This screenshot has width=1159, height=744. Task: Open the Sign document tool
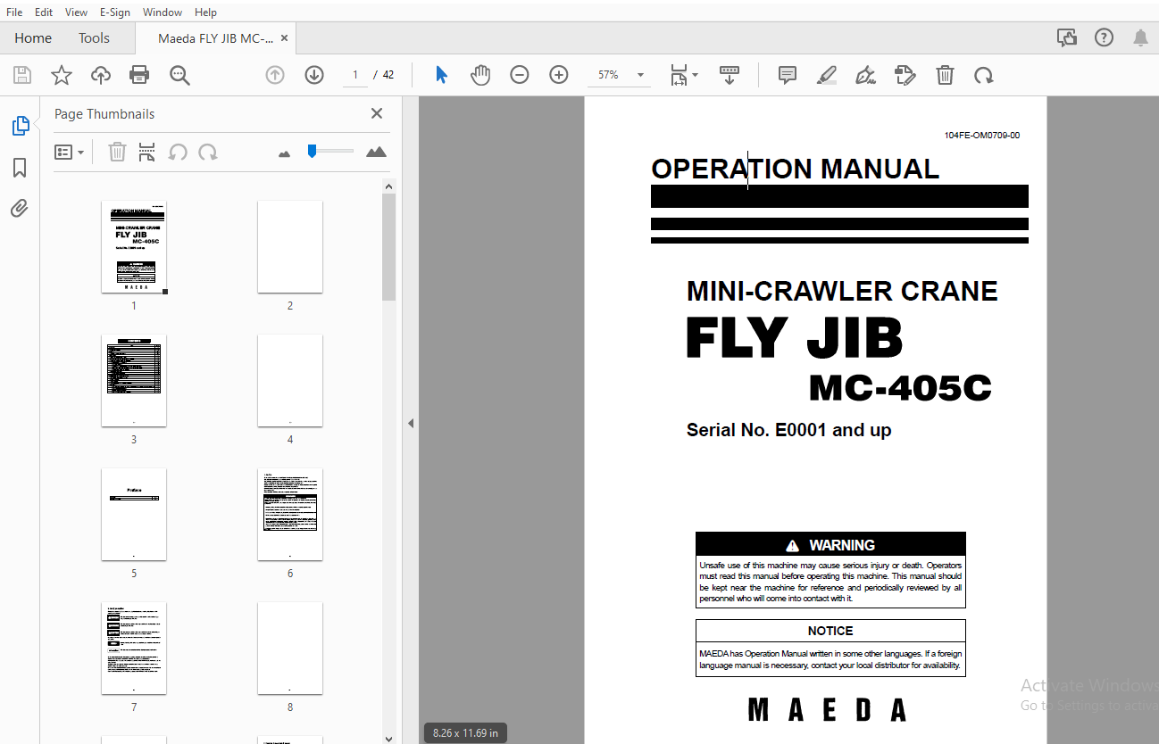point(865,75)
